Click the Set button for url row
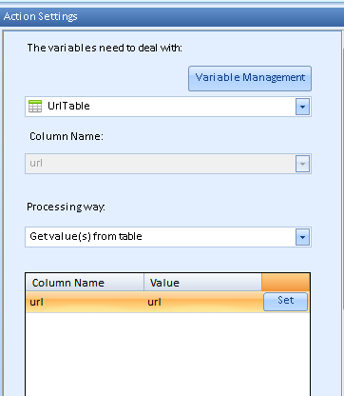 click(285, 302)
